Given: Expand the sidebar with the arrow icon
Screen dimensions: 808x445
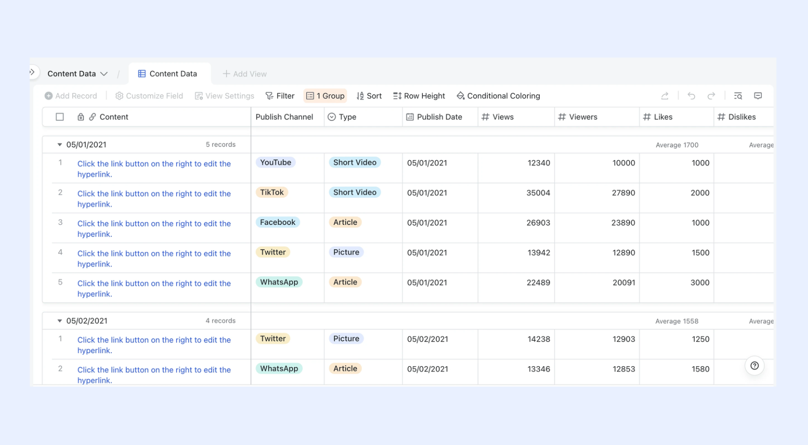Looking at the screenshot, I should [32, 72].
